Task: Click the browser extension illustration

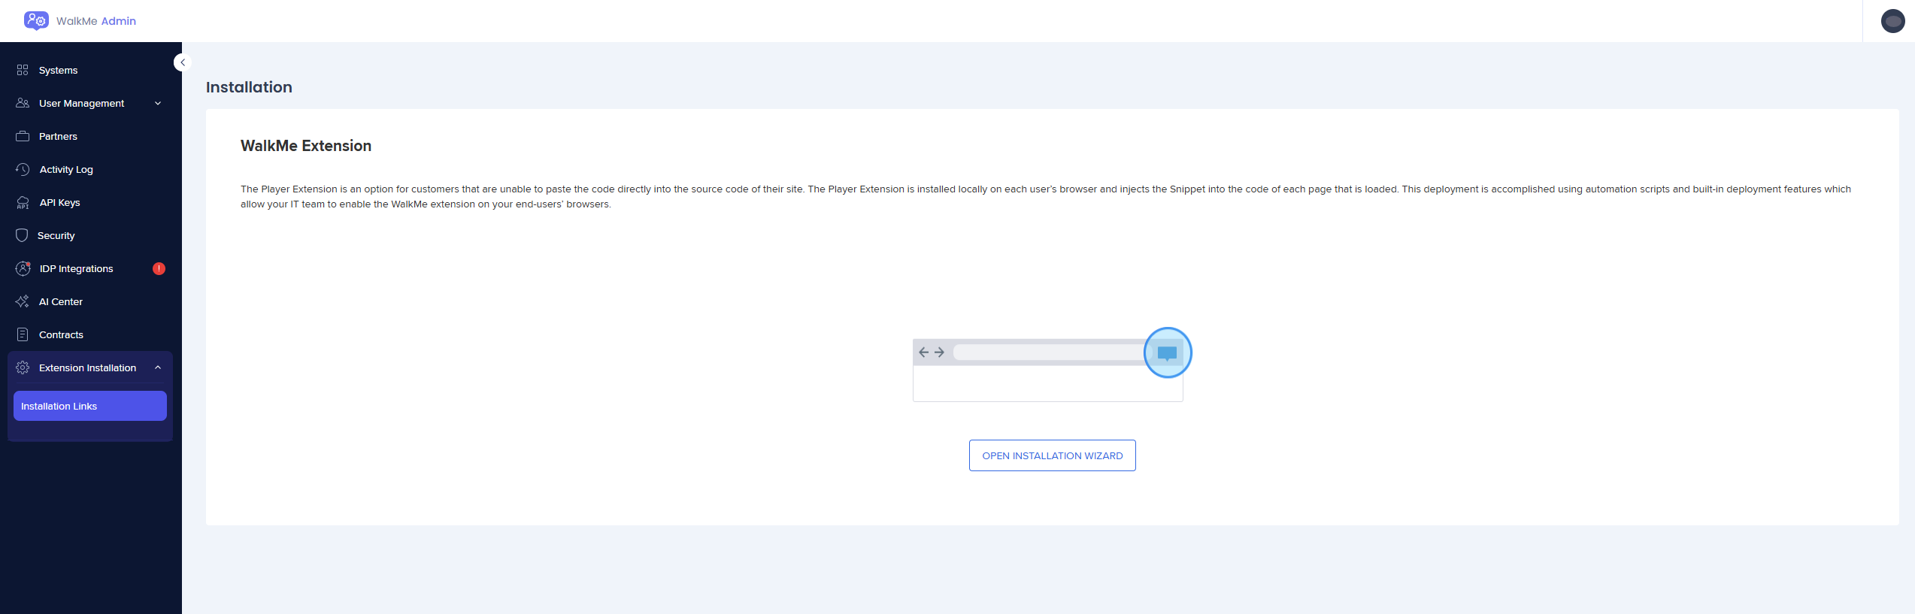Action: coord(1050,365)
